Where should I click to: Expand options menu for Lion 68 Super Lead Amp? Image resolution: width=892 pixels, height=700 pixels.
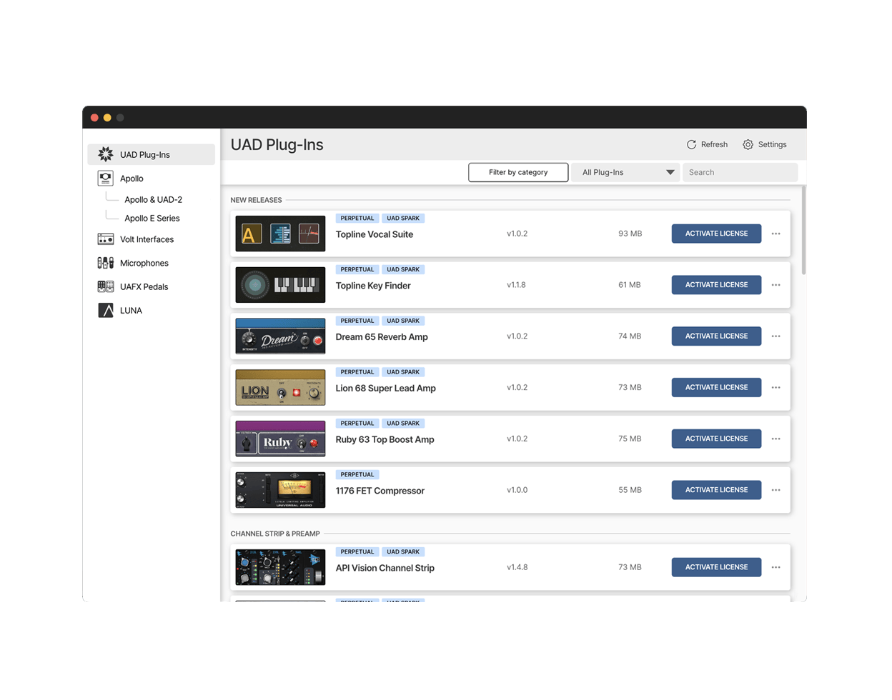pos(775,388)
